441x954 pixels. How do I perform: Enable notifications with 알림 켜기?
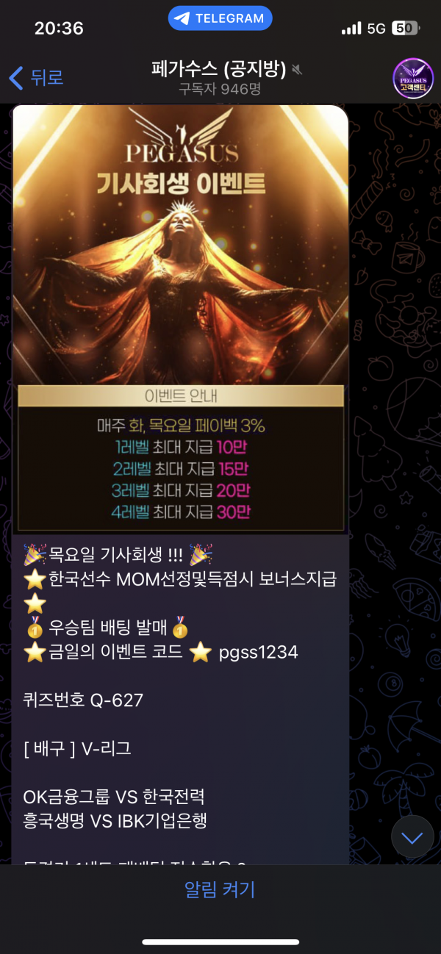[x=220, y=890]
